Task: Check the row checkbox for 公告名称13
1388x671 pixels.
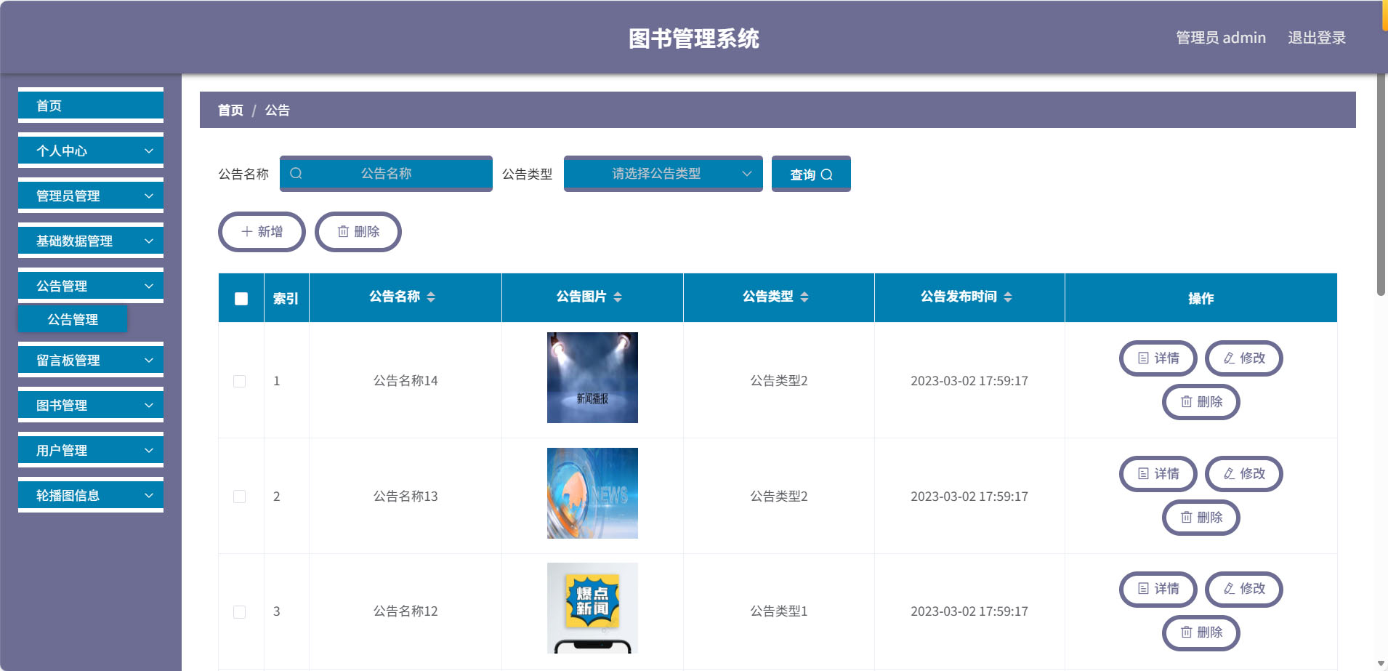Action: (239, 497)
